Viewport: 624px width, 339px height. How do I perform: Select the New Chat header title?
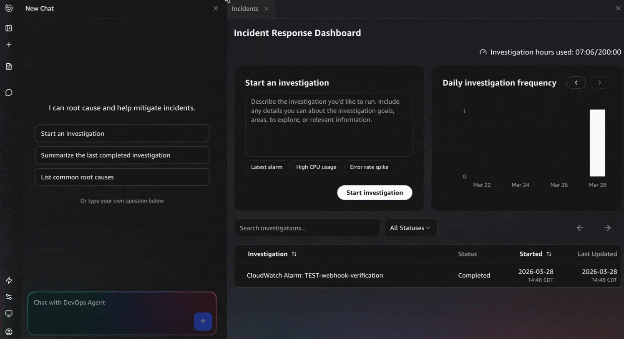pyautogui.click(x=39, y=8)
